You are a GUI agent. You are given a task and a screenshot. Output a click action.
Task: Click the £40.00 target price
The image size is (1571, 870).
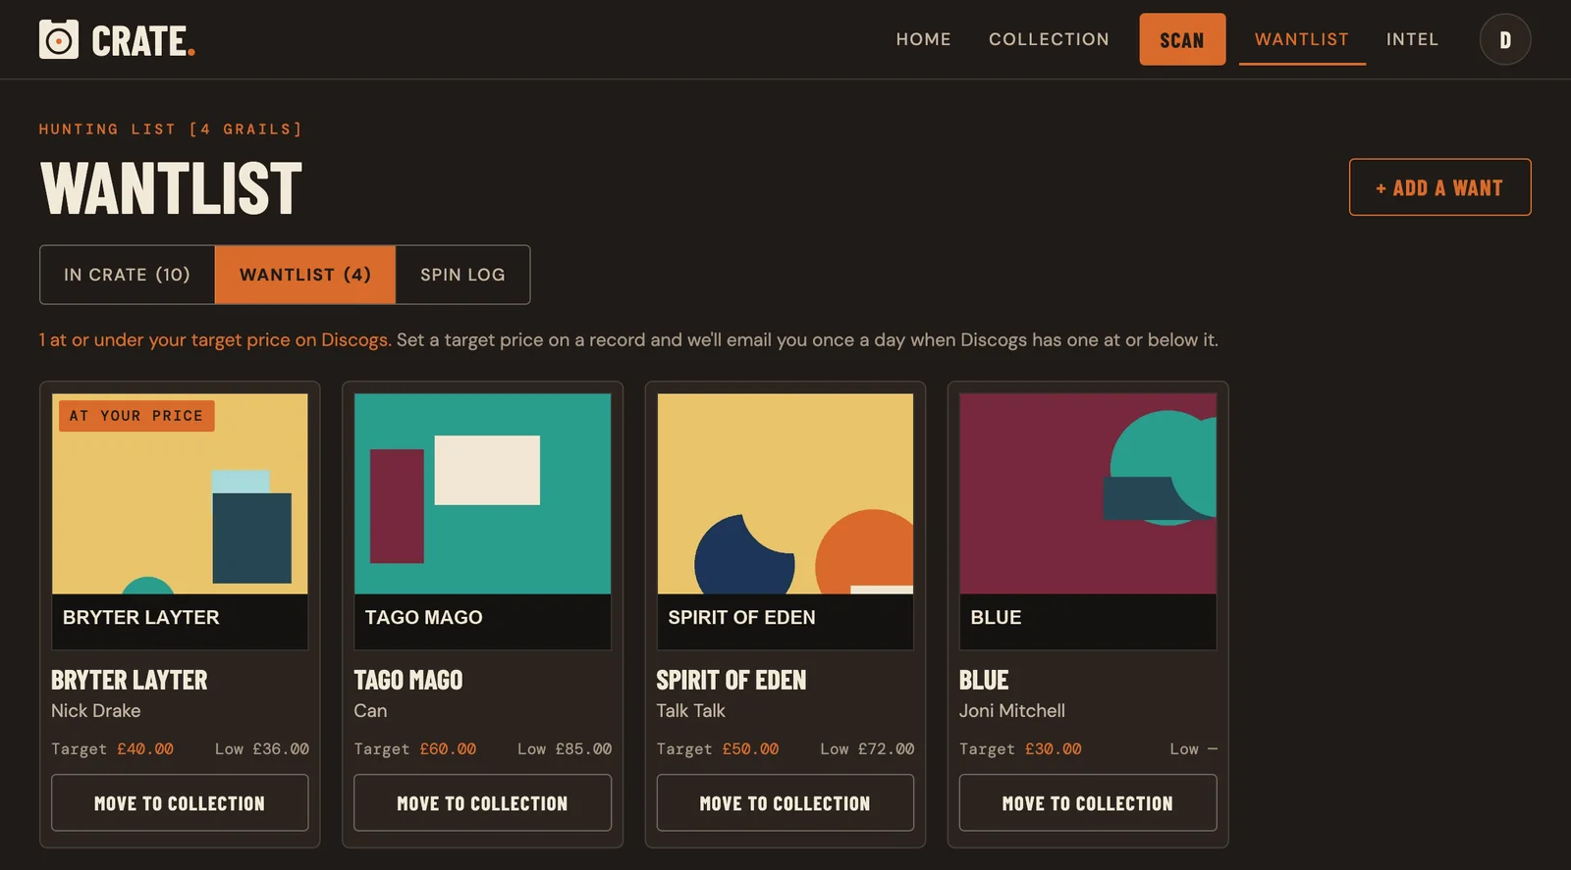pyautogui.click(x=145, y=748)
